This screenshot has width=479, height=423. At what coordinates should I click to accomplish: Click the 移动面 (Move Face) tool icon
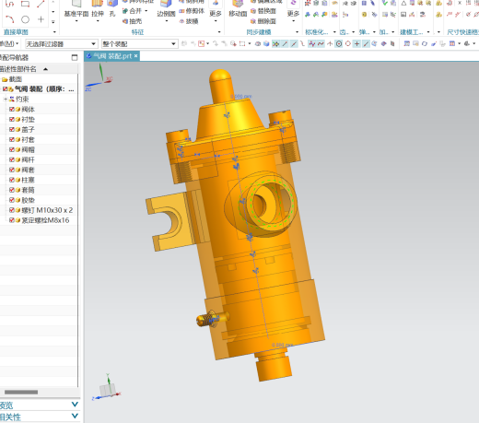tap(238, 4)
